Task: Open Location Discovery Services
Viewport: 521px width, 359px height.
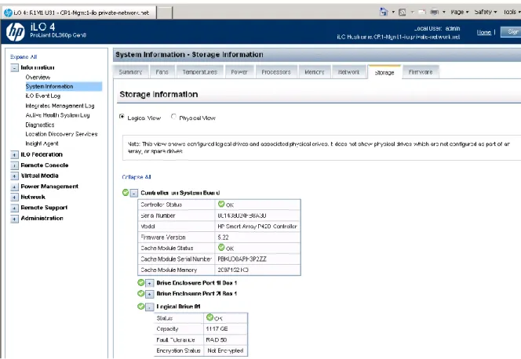Action: pos(61,134)
